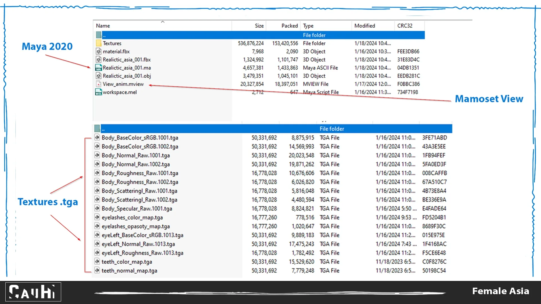The height and width of the screenshot is (304, 541).
Task: Click the icon of Body_Specular_Raw.1001.tga
Action: (97, 208)
